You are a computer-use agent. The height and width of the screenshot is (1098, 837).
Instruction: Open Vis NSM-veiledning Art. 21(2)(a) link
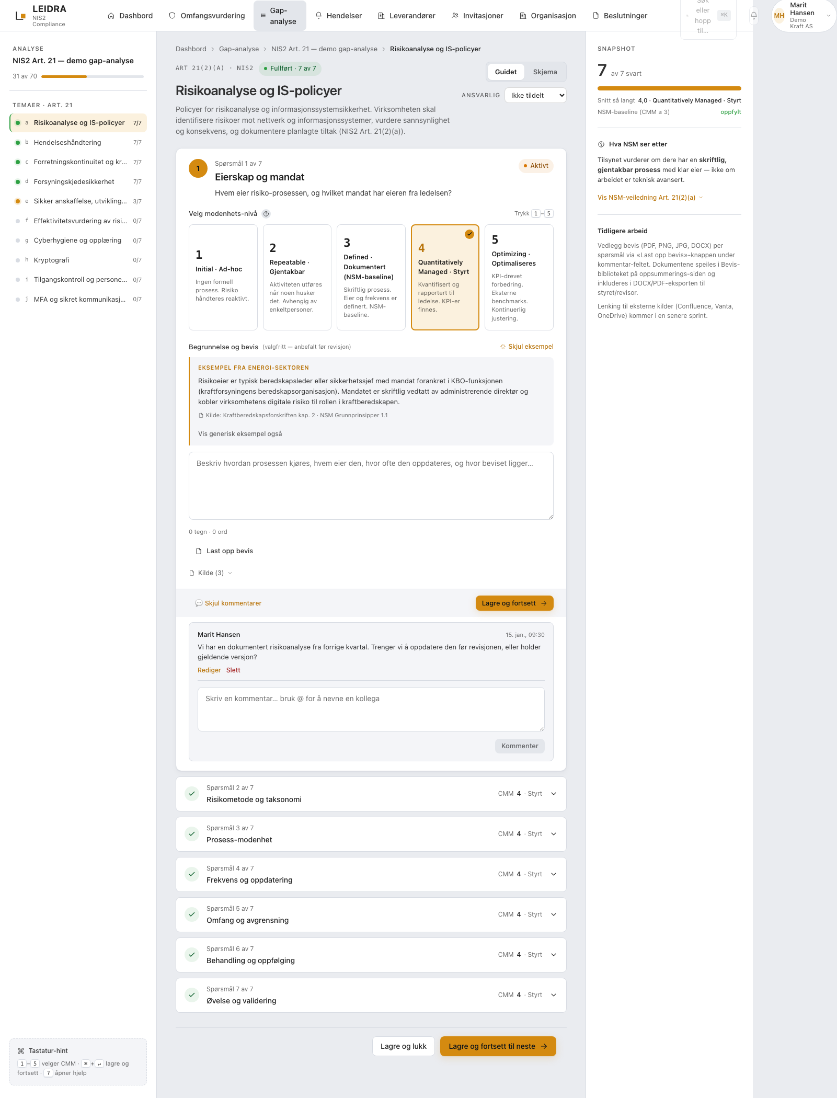coord(650,198)
